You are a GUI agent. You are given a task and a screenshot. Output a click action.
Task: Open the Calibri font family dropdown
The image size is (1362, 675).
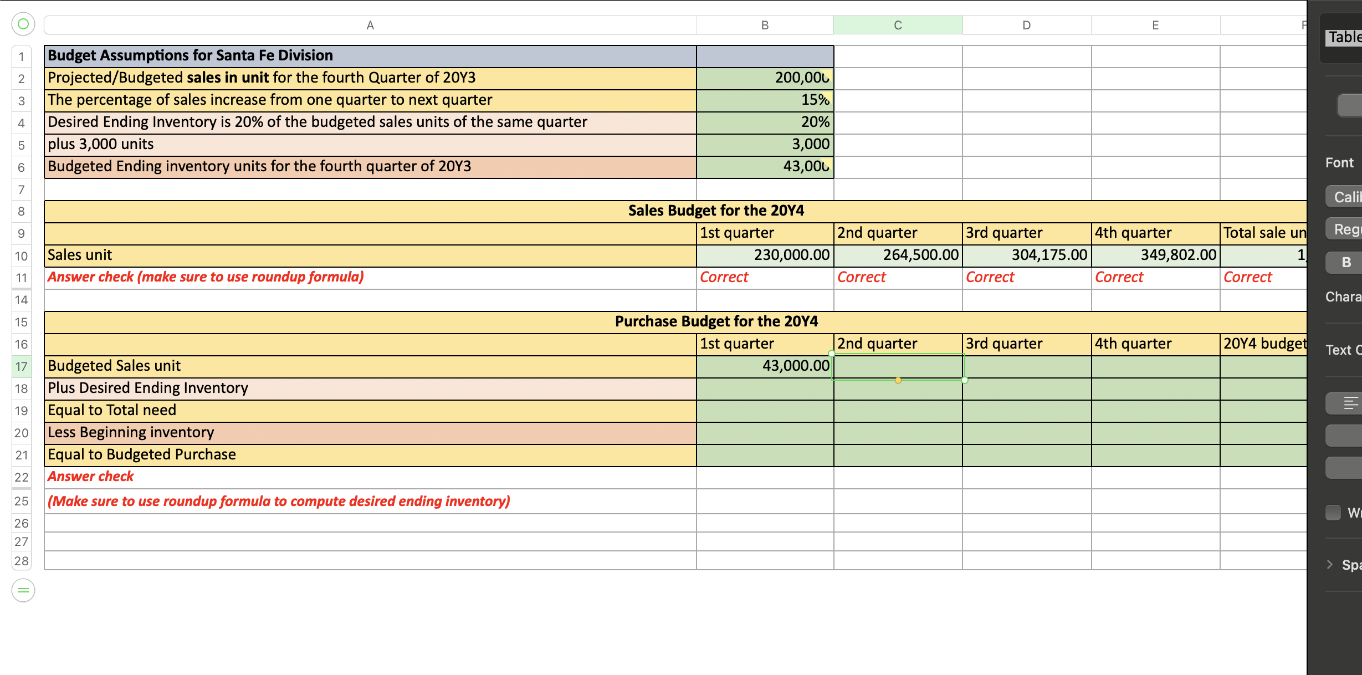(x=1346, y=196)
